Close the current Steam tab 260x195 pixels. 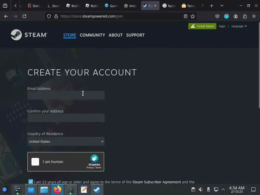pos(155,6)
